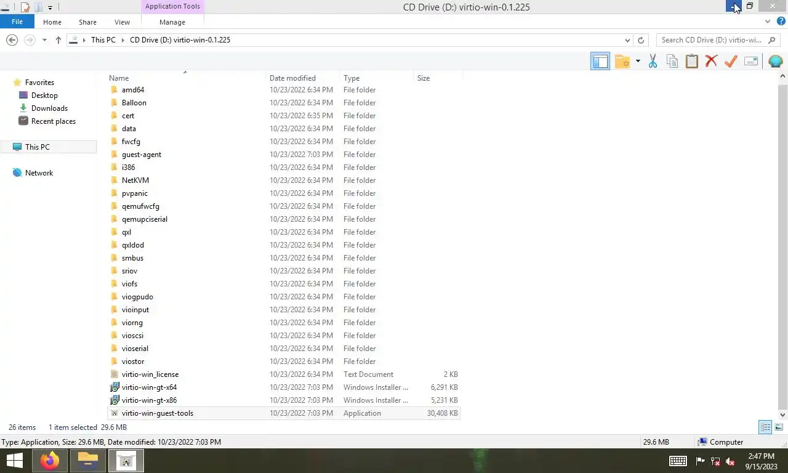Sort by the Date modified column header

pos(303,78)
